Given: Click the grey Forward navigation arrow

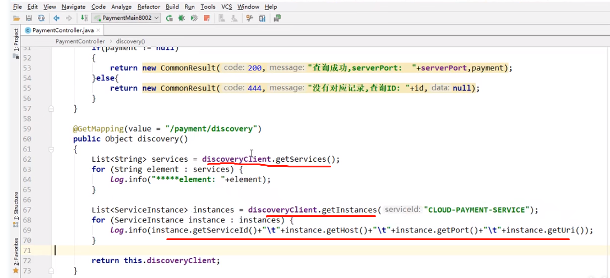Looking at the screenshot, I should (x=69, y=18).
